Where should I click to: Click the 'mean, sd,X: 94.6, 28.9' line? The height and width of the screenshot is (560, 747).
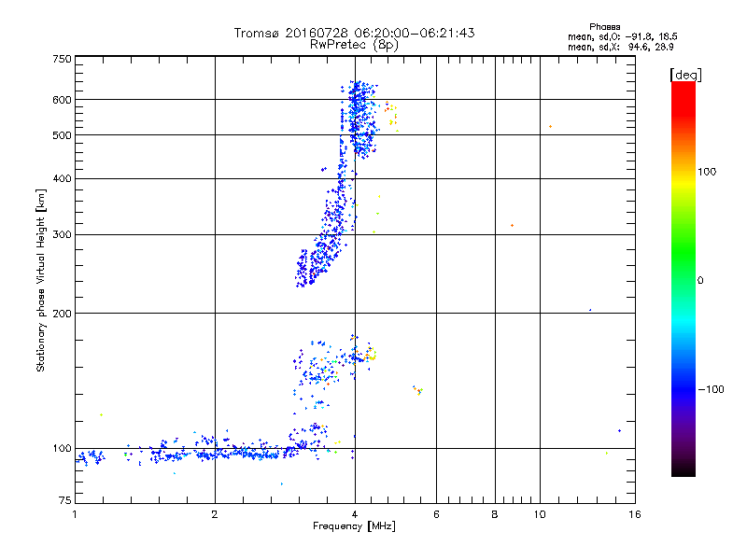(620, 47)
